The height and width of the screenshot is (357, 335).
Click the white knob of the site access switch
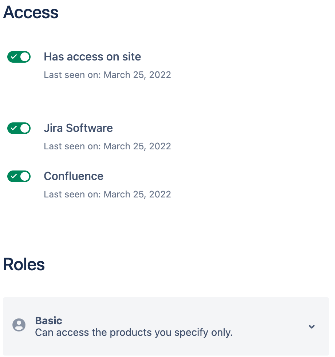[25, 57]
